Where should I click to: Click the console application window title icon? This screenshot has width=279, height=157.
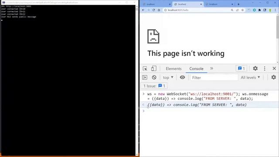point(3,3)
